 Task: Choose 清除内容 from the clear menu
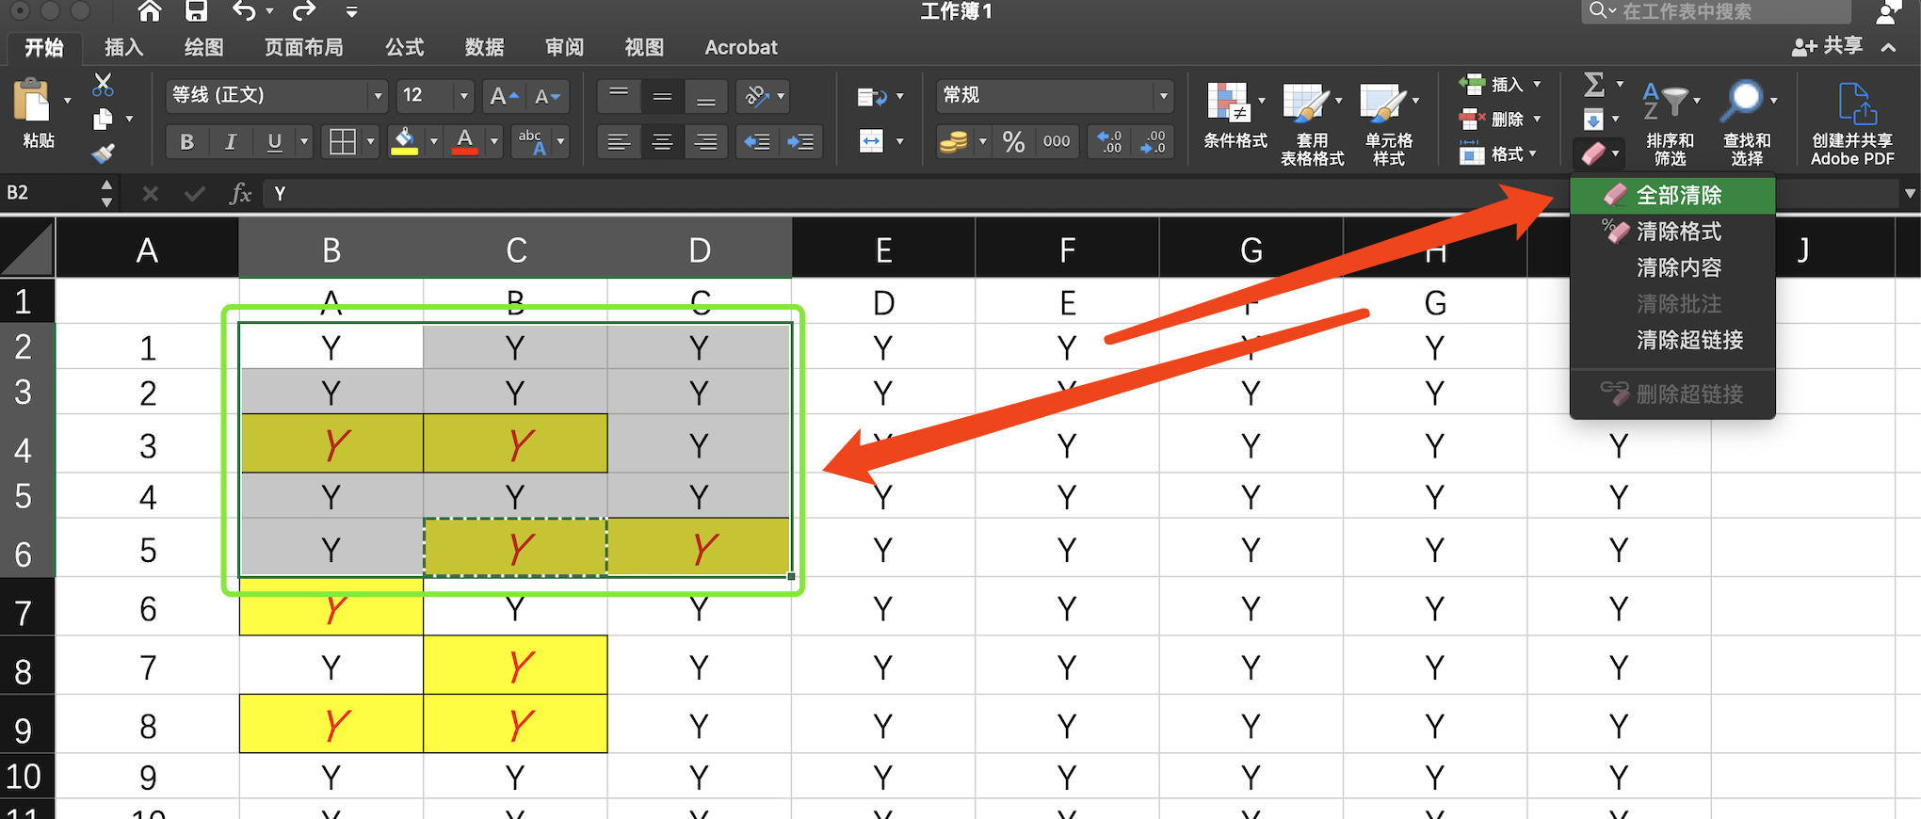(x=1672, y=267)
